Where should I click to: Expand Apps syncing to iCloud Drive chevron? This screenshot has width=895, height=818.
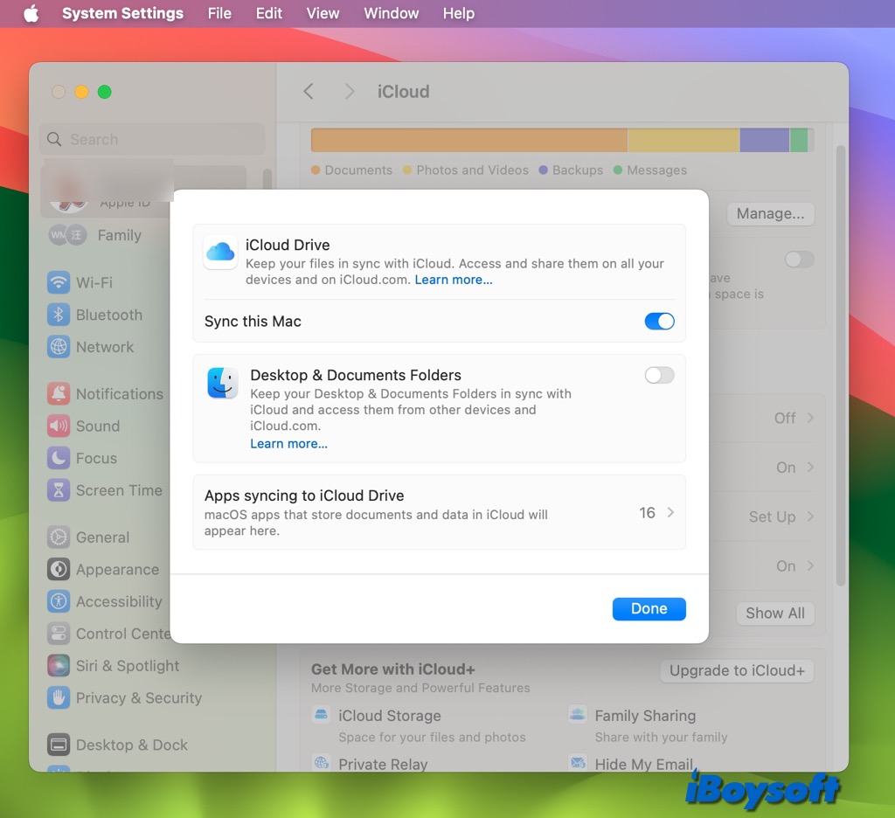coord(670,513)
